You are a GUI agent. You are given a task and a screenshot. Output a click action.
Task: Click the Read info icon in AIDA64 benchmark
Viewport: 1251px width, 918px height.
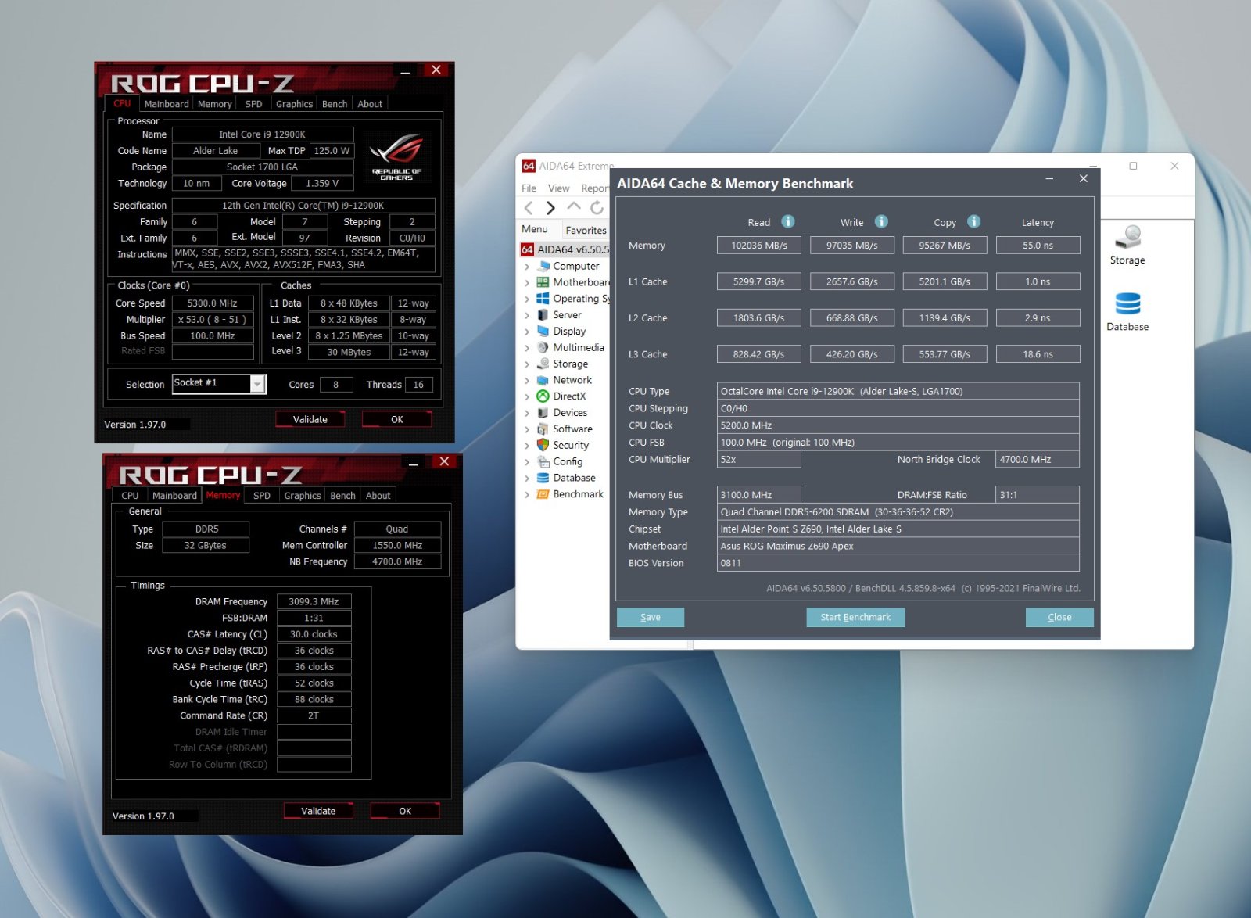tap(788, 222)
